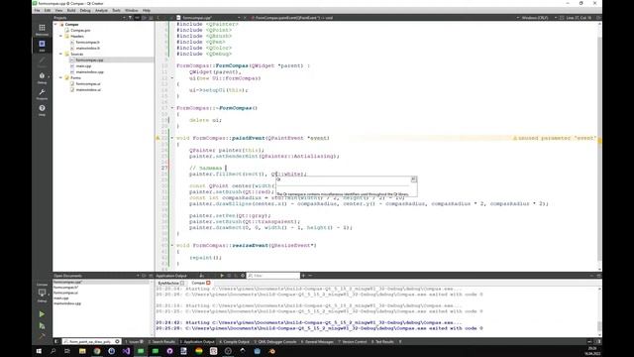Image resolution: width=634 pixels, height=357 pixels.
Task: Select mainwindow.cpp in project tree
Action: coord(90,71)
